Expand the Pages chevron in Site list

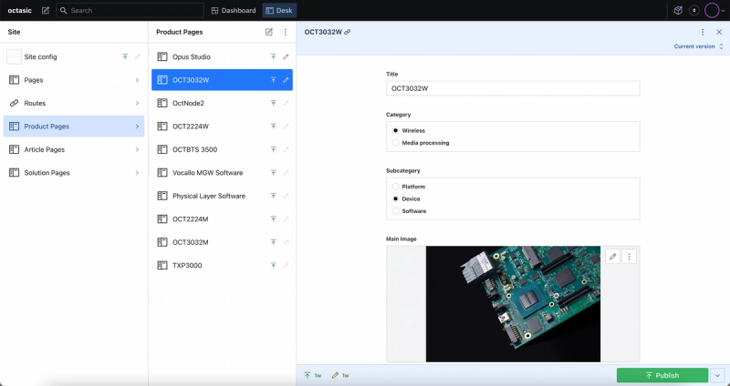click(137, 80)
